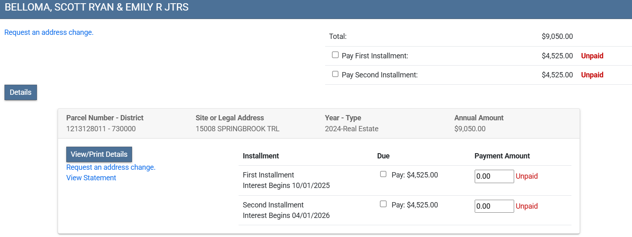Select the parcel number 1213128011 - 730000
Image resolution: width=632 pixels, height=237 pixels.
(x=101, y=129)
